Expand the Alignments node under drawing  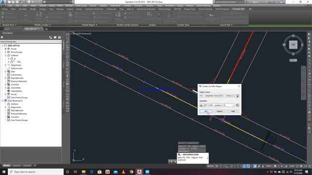coord(5,65)
